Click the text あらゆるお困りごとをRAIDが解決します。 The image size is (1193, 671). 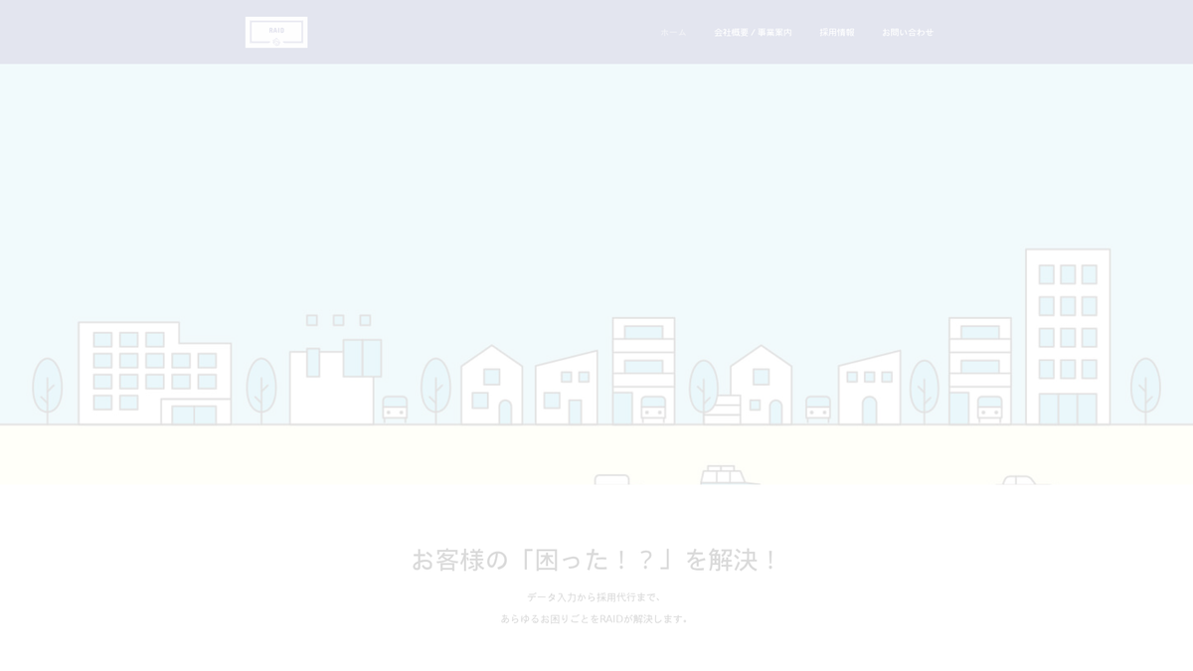(x=596, y=618)
